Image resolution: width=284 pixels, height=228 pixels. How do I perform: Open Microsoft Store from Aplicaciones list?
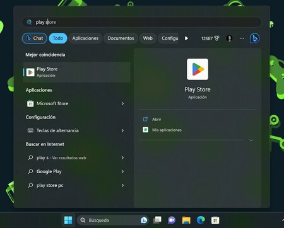(76, 103)
